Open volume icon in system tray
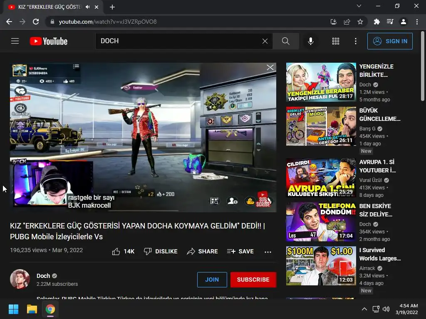This screenshot has width=426, height=319. point(386,309)
